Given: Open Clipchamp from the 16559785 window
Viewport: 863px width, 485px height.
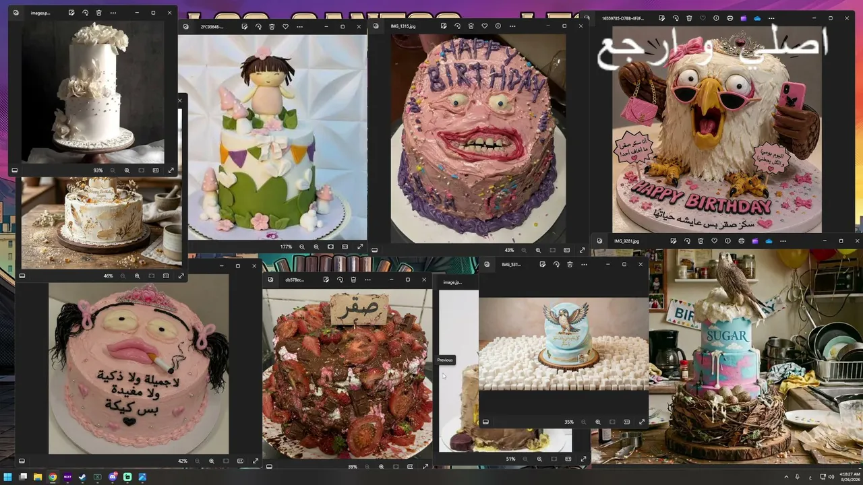Looking at the screenshot, I should pyautogui.click(x=744, y=18).
